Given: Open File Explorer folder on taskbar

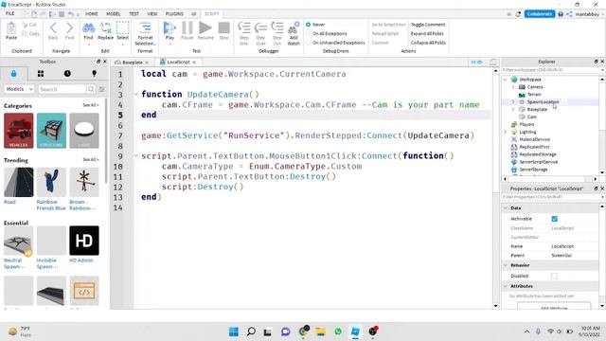Looking at the screenshot, I should tap(320, 332).
